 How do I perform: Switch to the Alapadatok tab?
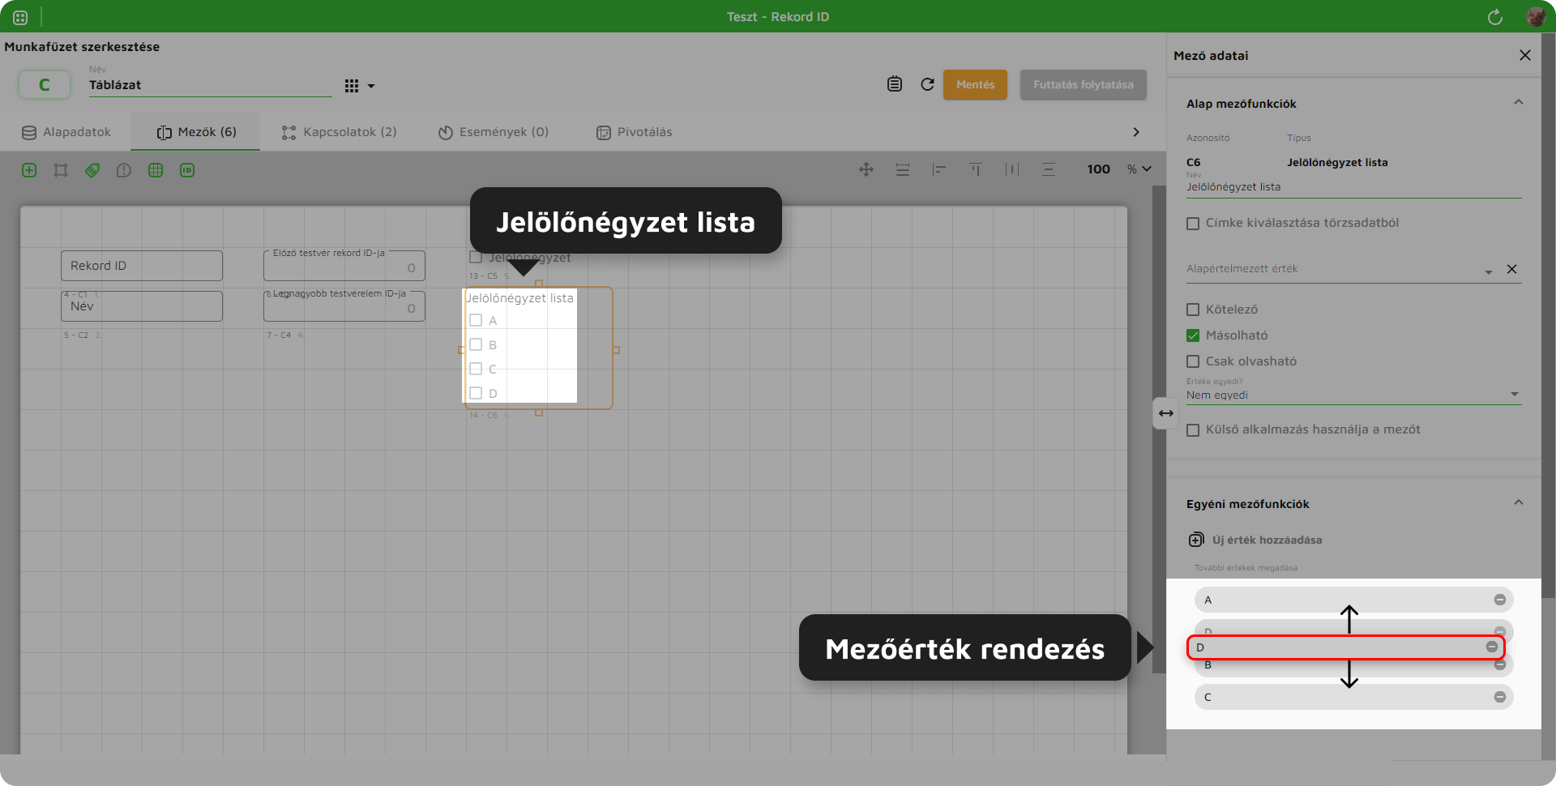coord(66,132)
